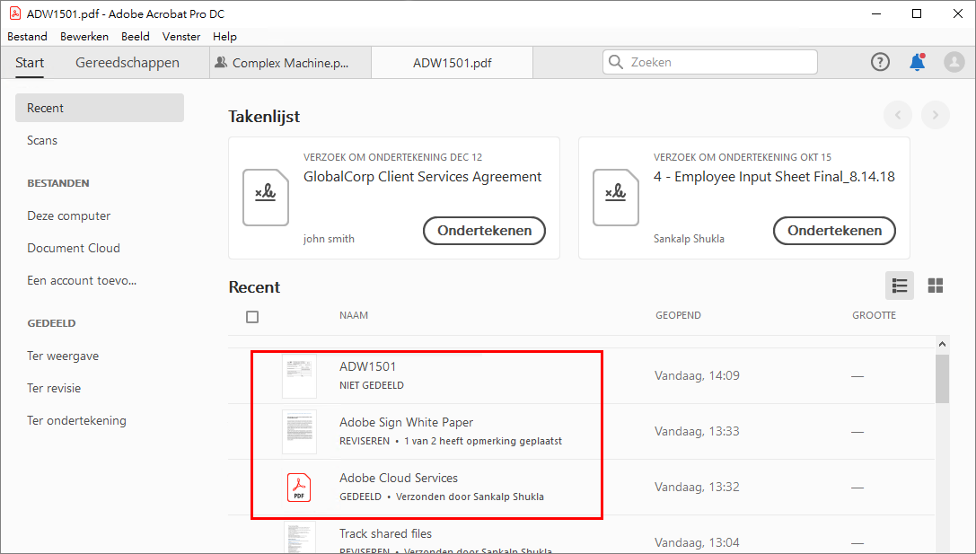This screenshot has width=976, height=554.
Task: Select the Adobe Sign White Paper file name
Action: click(406, 422)
